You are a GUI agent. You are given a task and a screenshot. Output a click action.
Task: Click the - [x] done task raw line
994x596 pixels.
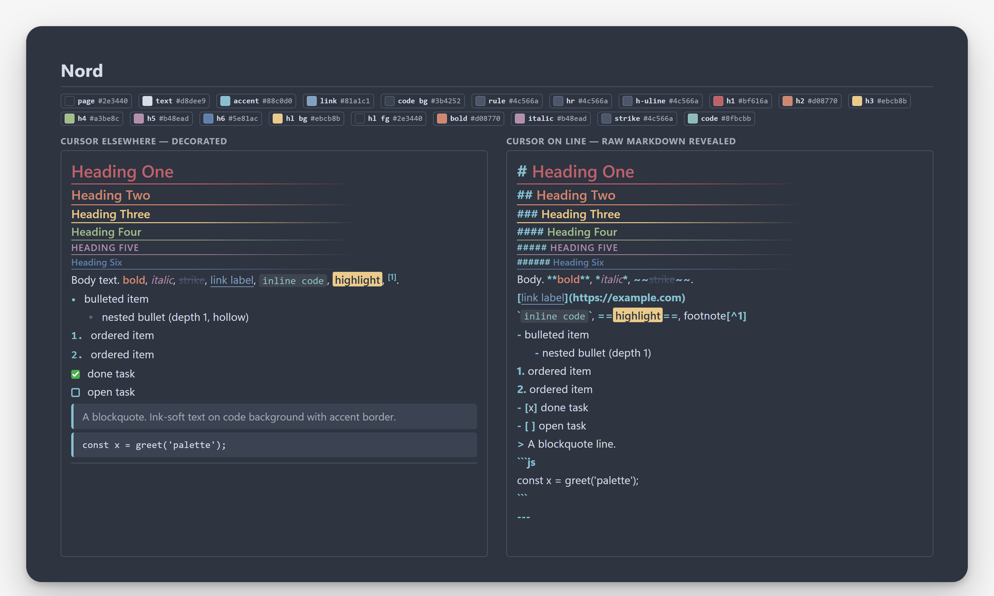click(552, 408)
